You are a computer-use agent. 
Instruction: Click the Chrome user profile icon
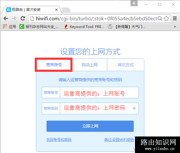point(134,3)
